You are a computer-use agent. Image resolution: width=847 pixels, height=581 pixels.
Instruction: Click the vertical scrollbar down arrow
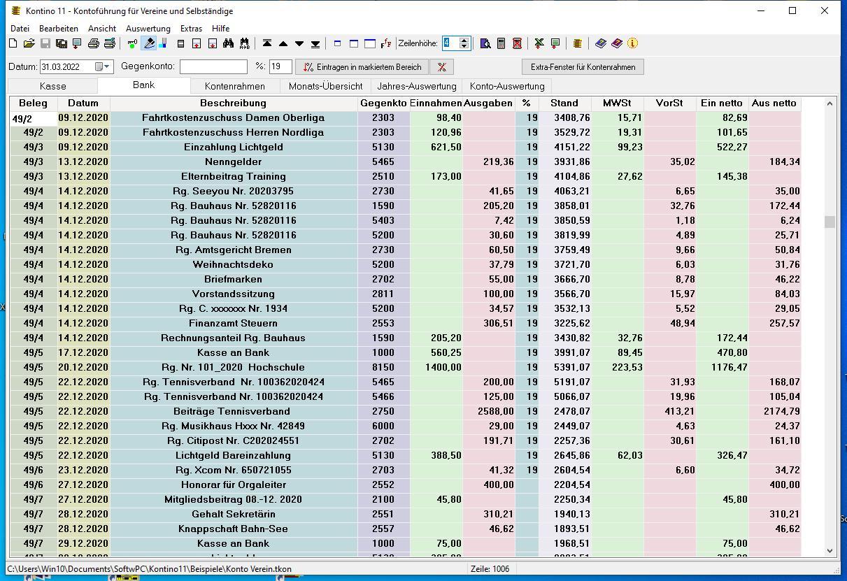tap(830, 551)
